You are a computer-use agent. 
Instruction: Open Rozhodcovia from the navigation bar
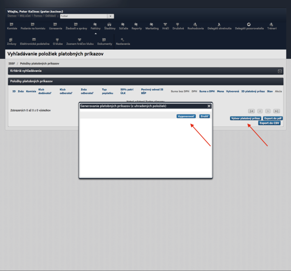[195, 26]
